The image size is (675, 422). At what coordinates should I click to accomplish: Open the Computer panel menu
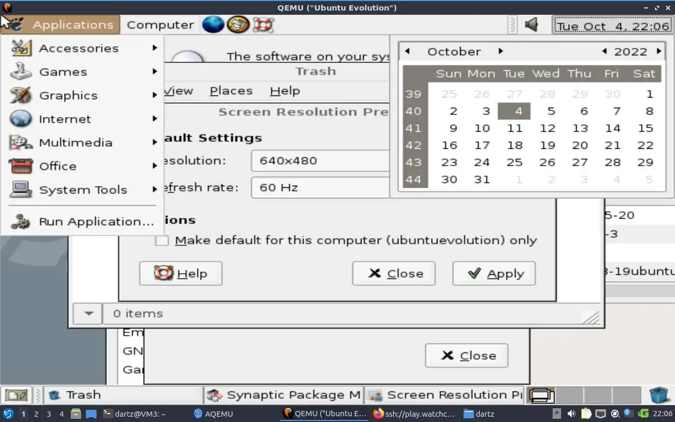[160, 25]
